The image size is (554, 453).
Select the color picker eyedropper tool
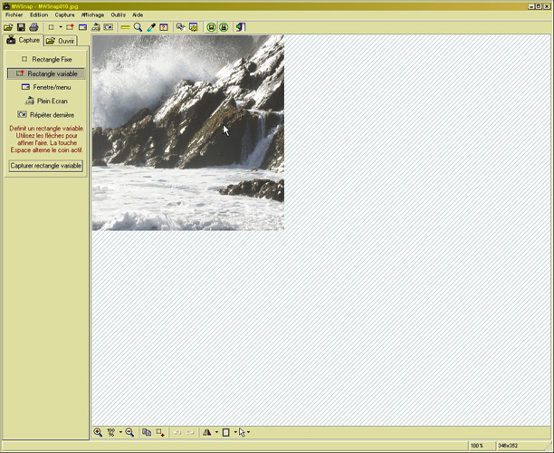(151, 27)
